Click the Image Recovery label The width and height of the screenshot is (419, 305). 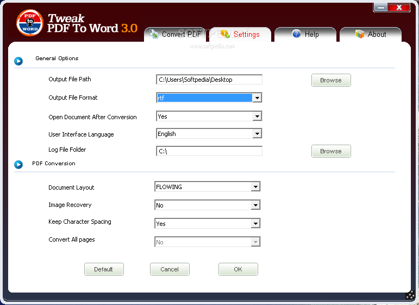[x=70, y=205]
